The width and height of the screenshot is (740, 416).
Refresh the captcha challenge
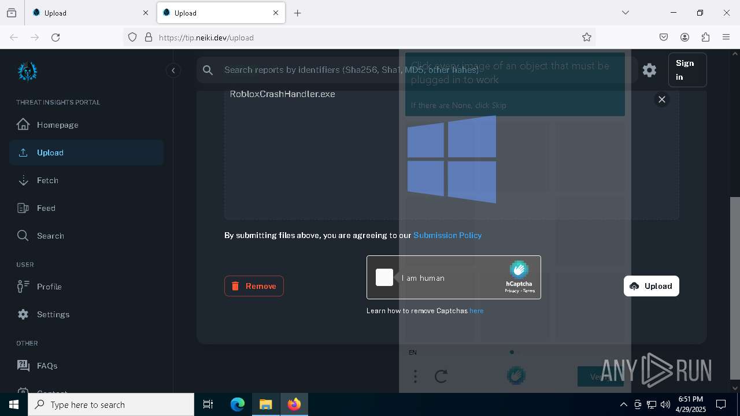click(441, 377)
